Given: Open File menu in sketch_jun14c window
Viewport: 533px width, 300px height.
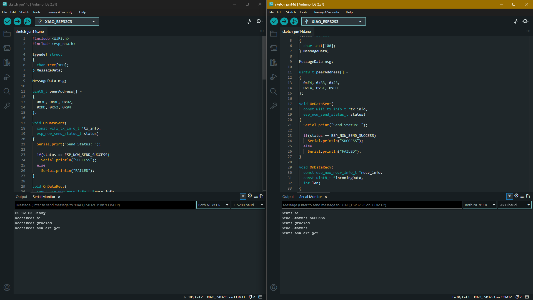Looking at the screenshot, I should pyautogui.click(x=4, y=12).
